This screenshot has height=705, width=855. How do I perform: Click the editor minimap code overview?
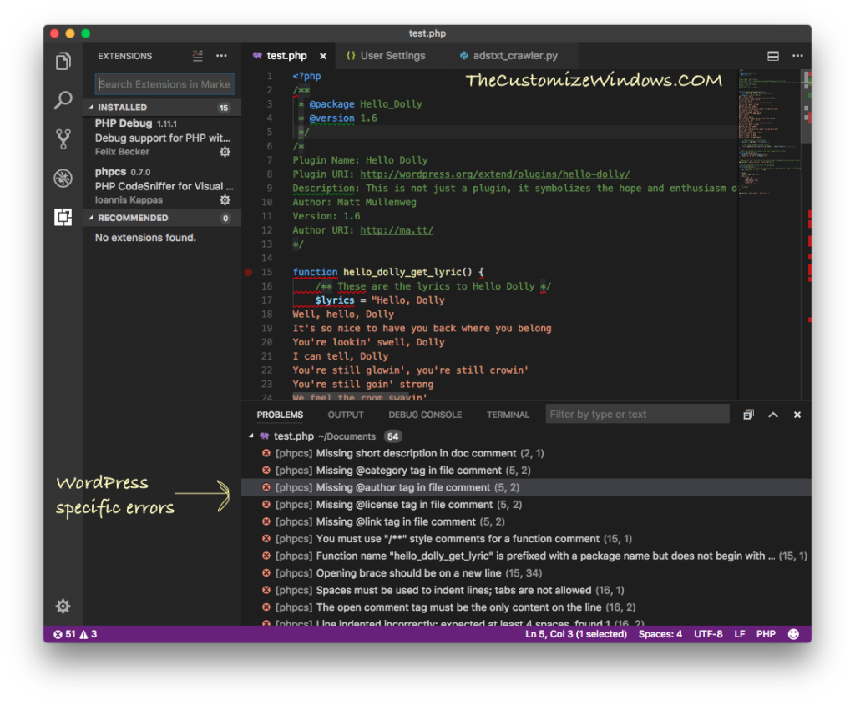(x=769, y=131)
